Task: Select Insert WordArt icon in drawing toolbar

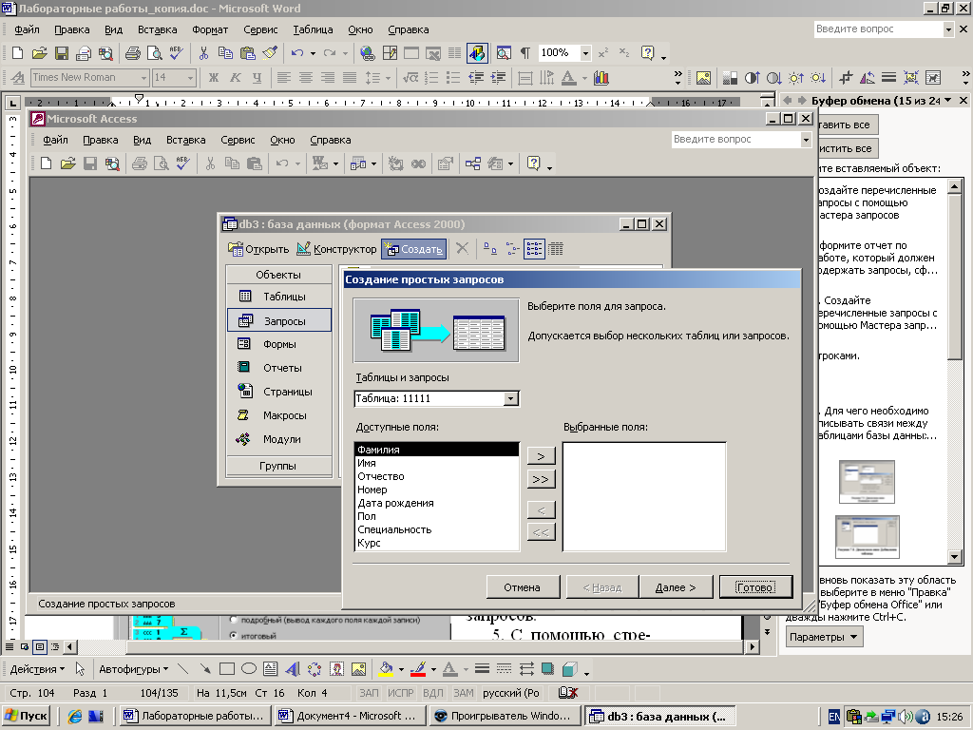Action: click(x=292, y=669)
